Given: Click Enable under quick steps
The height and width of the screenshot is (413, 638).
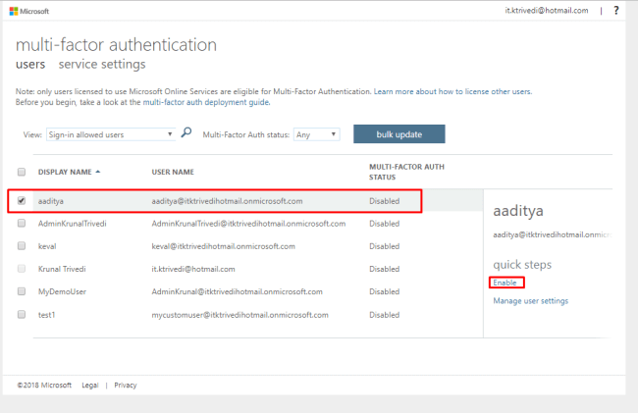Looking at the screenshot, I should 505,283.
